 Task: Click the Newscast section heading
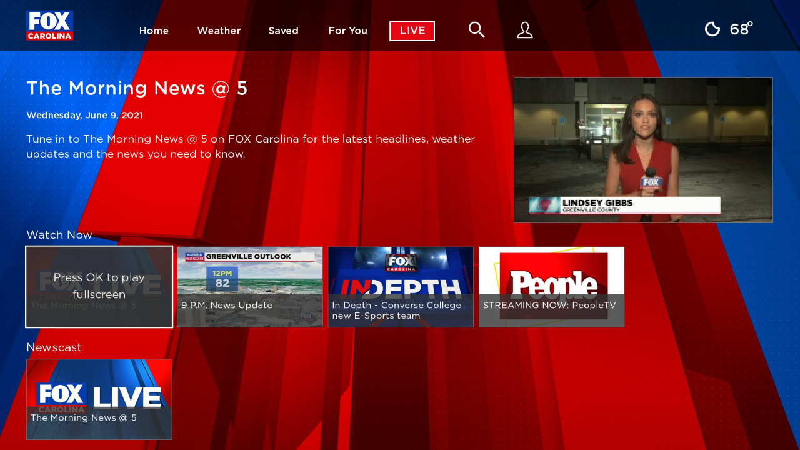pyautogui.click(x=54, y=347)
